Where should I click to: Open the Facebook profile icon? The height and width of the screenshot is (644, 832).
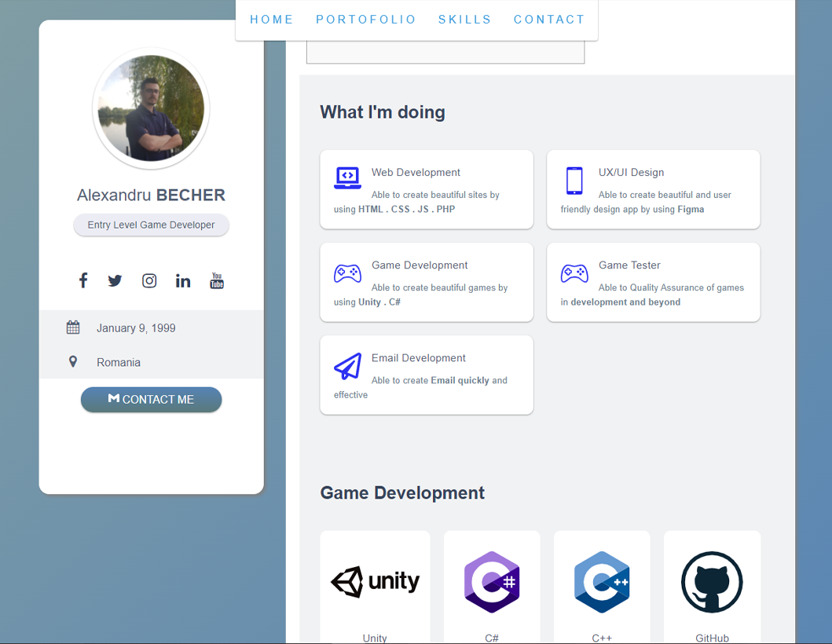[x=83, y=280]
